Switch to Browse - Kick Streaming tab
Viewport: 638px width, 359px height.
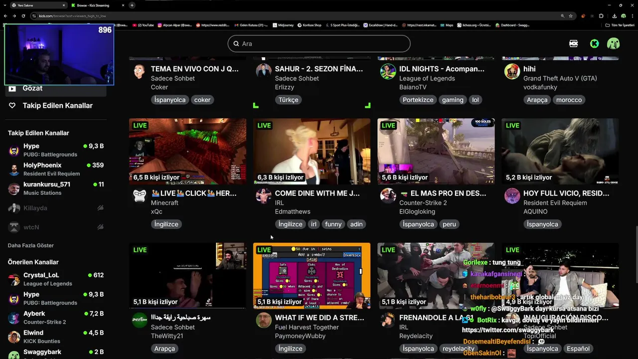(98, 5)
